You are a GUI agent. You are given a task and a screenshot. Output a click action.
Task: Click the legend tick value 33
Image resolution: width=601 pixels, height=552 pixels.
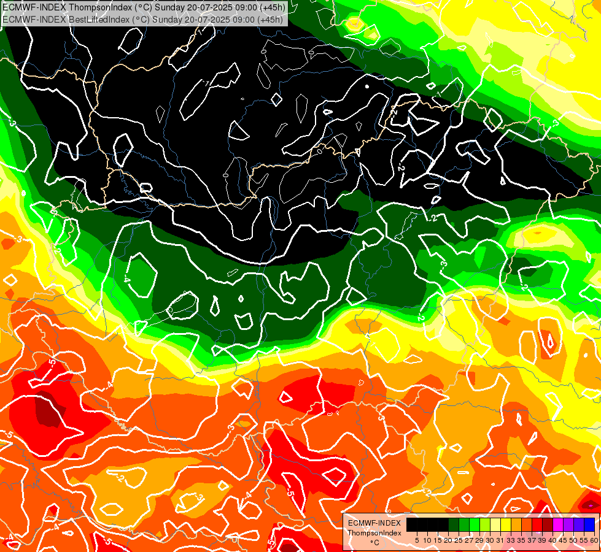(x=511, y=540)
